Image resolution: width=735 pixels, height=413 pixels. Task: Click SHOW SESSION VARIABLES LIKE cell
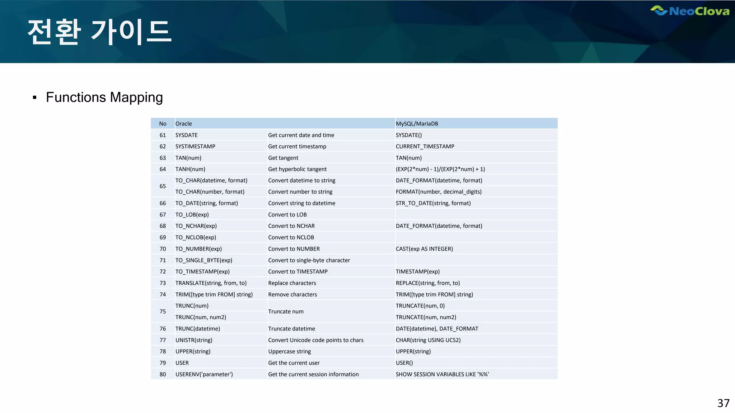tap(442, 374)
